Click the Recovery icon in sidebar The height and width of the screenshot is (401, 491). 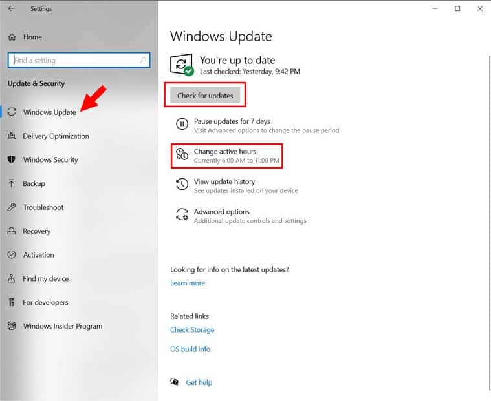pyautogui.click(x=12, y=231)
